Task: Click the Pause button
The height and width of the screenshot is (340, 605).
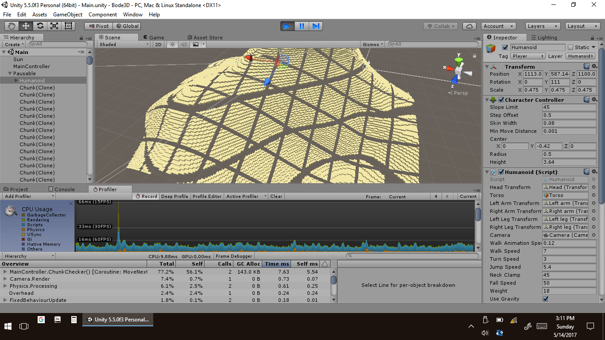Action: click(x=302, y=26)
